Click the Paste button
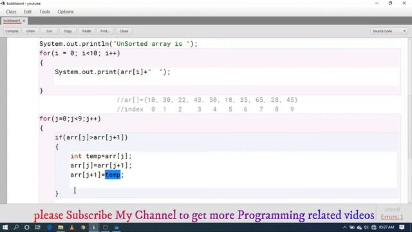Screen dimensions: 412x232 pyautogui.click(x=86, y=31)
